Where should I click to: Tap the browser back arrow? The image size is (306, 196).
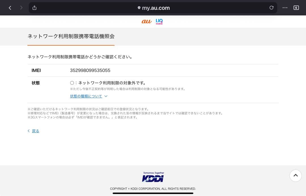tap(10, 8)
